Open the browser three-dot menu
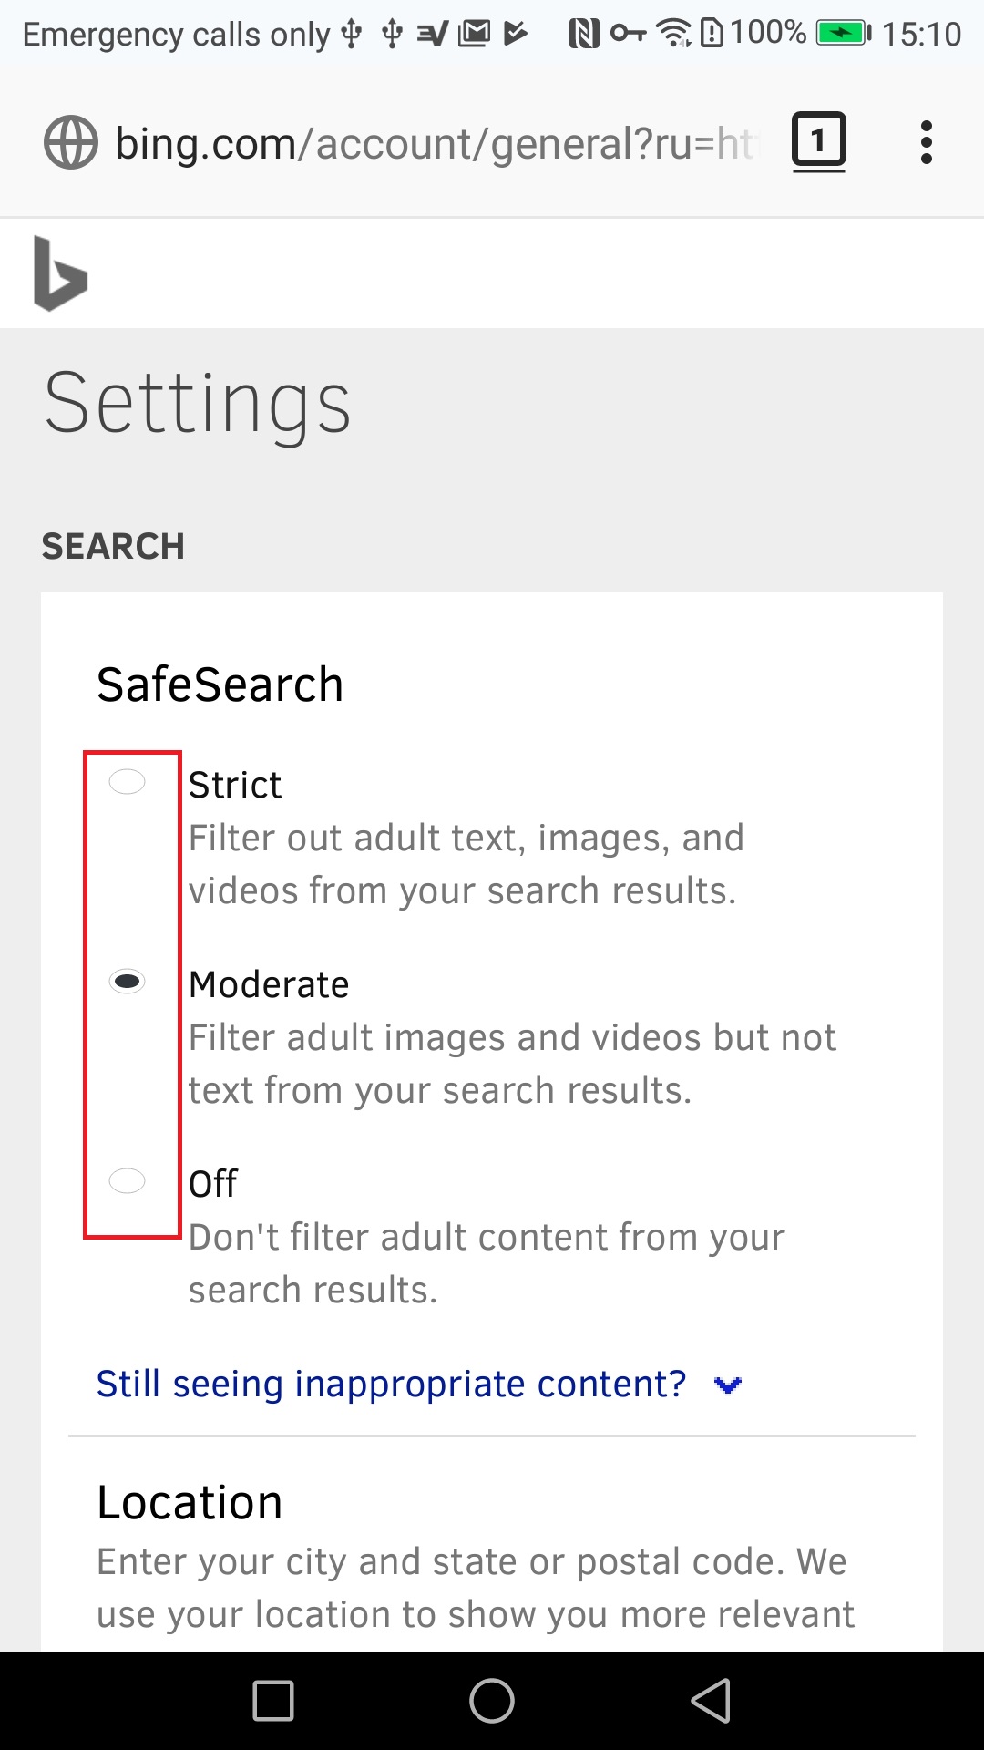Viewport: 984px width, 1750px height. pyautogui.click(x=927, y=141)
